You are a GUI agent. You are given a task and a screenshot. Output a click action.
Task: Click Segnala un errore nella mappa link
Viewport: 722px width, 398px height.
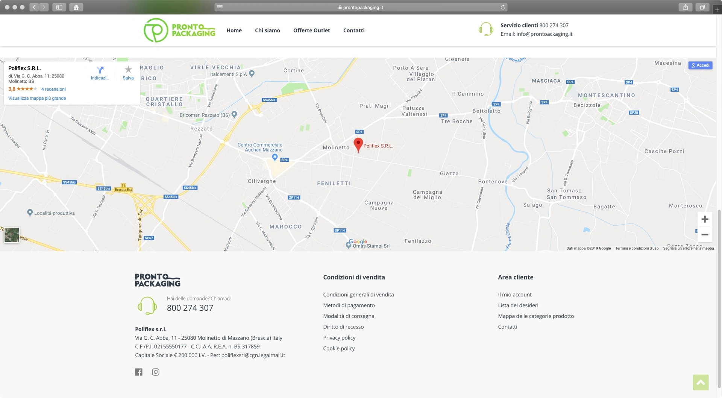pos(688,248)
